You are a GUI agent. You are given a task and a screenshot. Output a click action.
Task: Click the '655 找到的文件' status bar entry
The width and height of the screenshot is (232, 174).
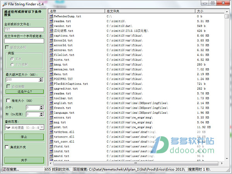pos(58,169)
